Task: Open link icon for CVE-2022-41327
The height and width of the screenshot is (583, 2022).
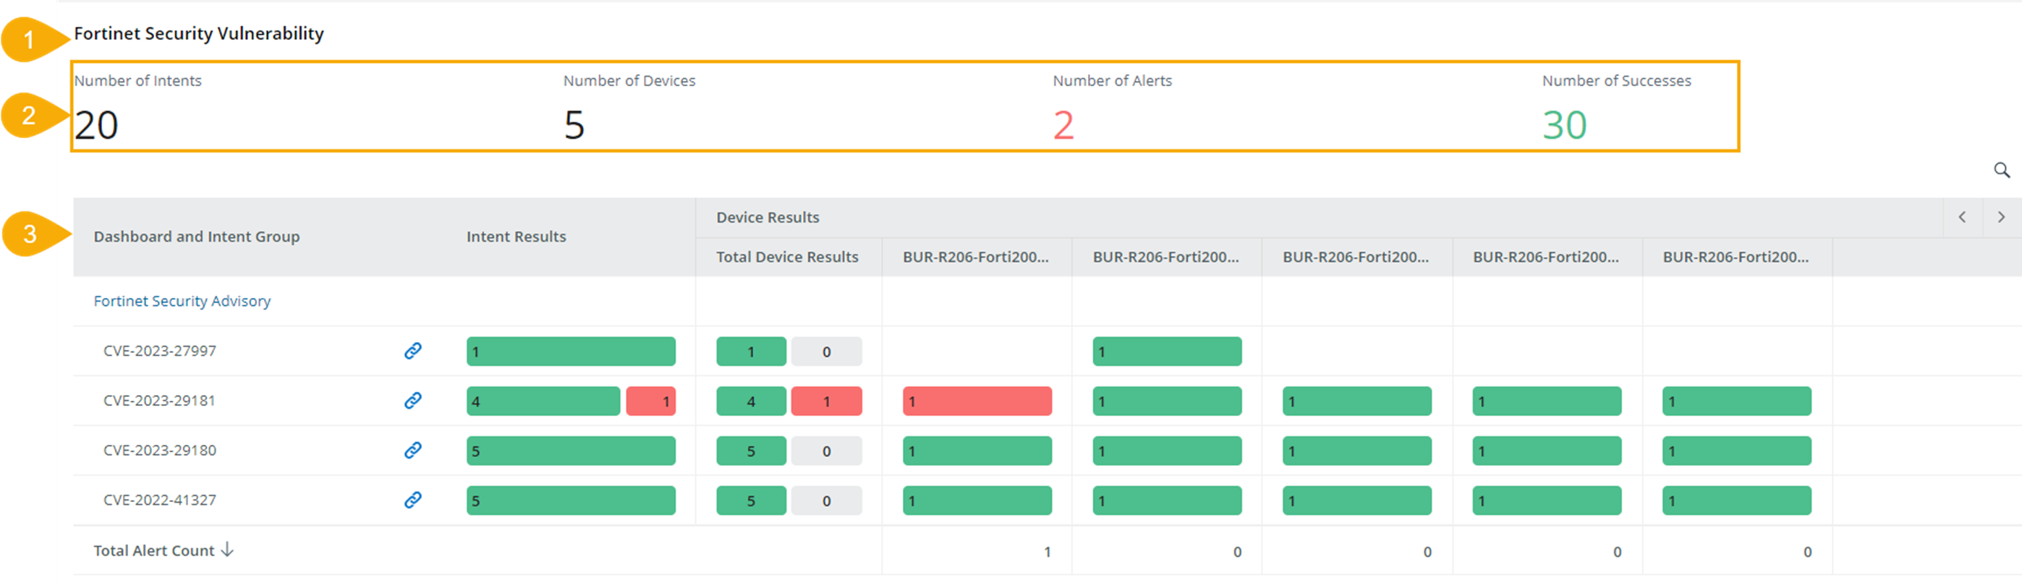Action: click(413, 500)
